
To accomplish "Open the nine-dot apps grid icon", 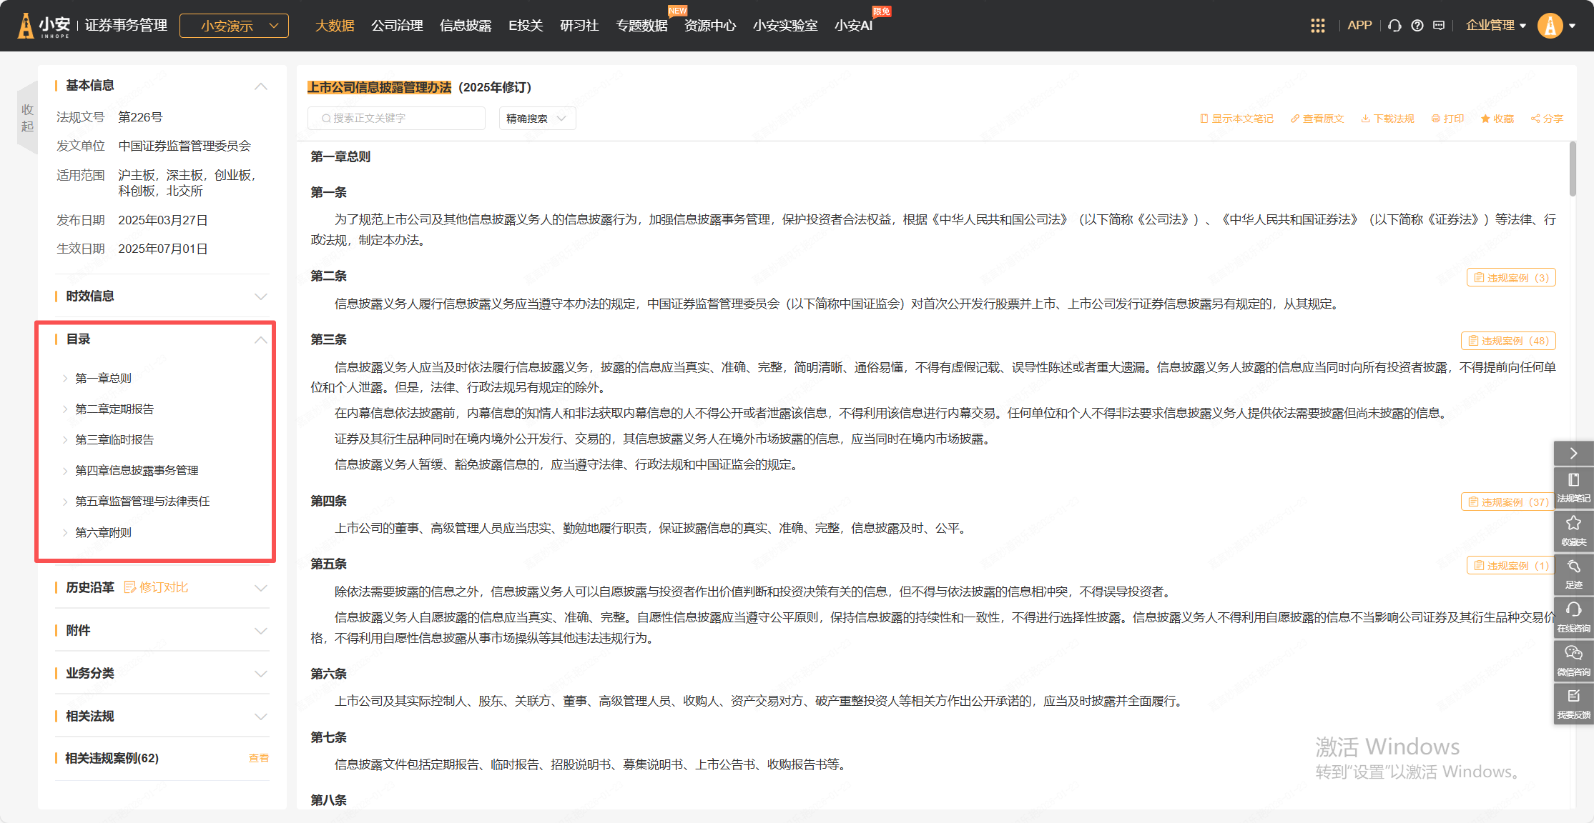I will click(1317, 26).
